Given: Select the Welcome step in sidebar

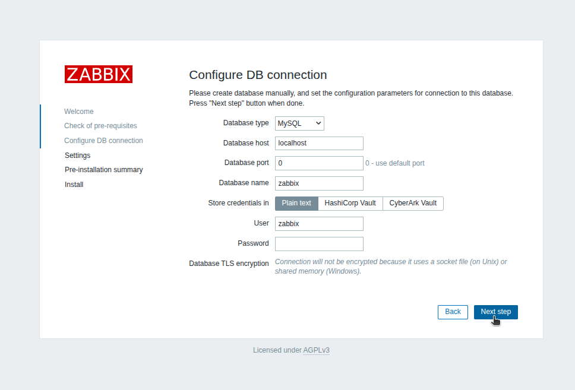Looking at the screenshot, I should [79, 112].
